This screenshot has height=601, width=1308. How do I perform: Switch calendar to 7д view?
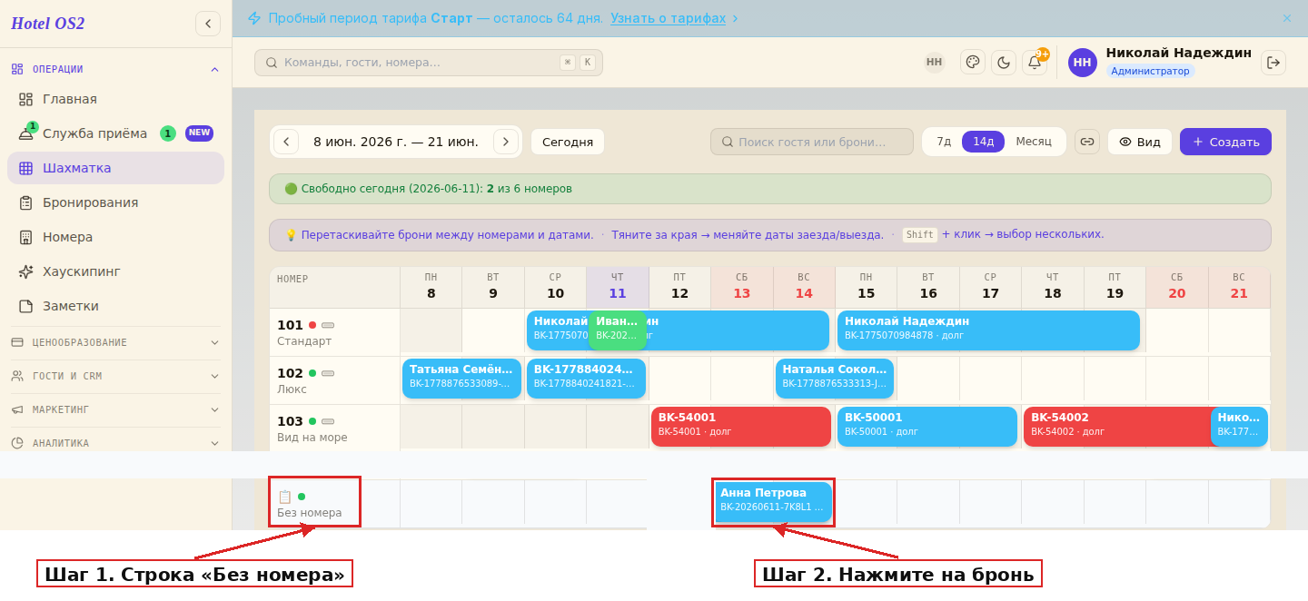(944, 142)
